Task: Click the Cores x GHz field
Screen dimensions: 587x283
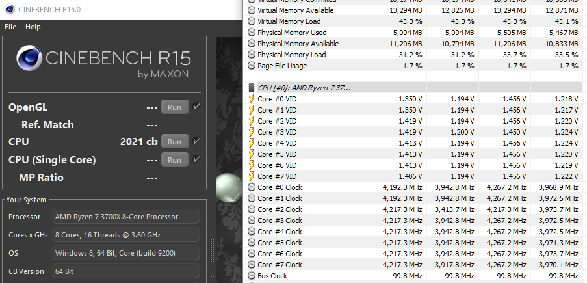Action: tap(125, 235)
